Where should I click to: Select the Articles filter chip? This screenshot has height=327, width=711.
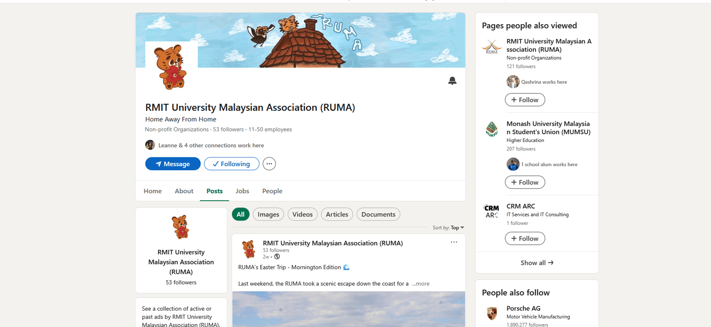[x=337, y=214]
